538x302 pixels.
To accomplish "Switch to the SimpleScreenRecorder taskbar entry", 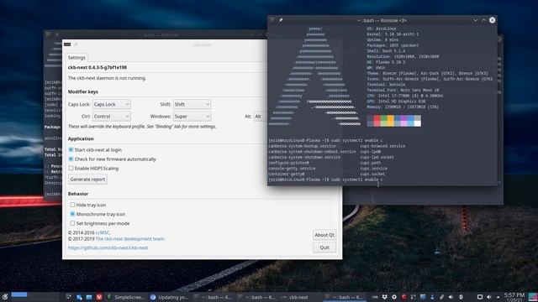I will (x=126, y=297).
